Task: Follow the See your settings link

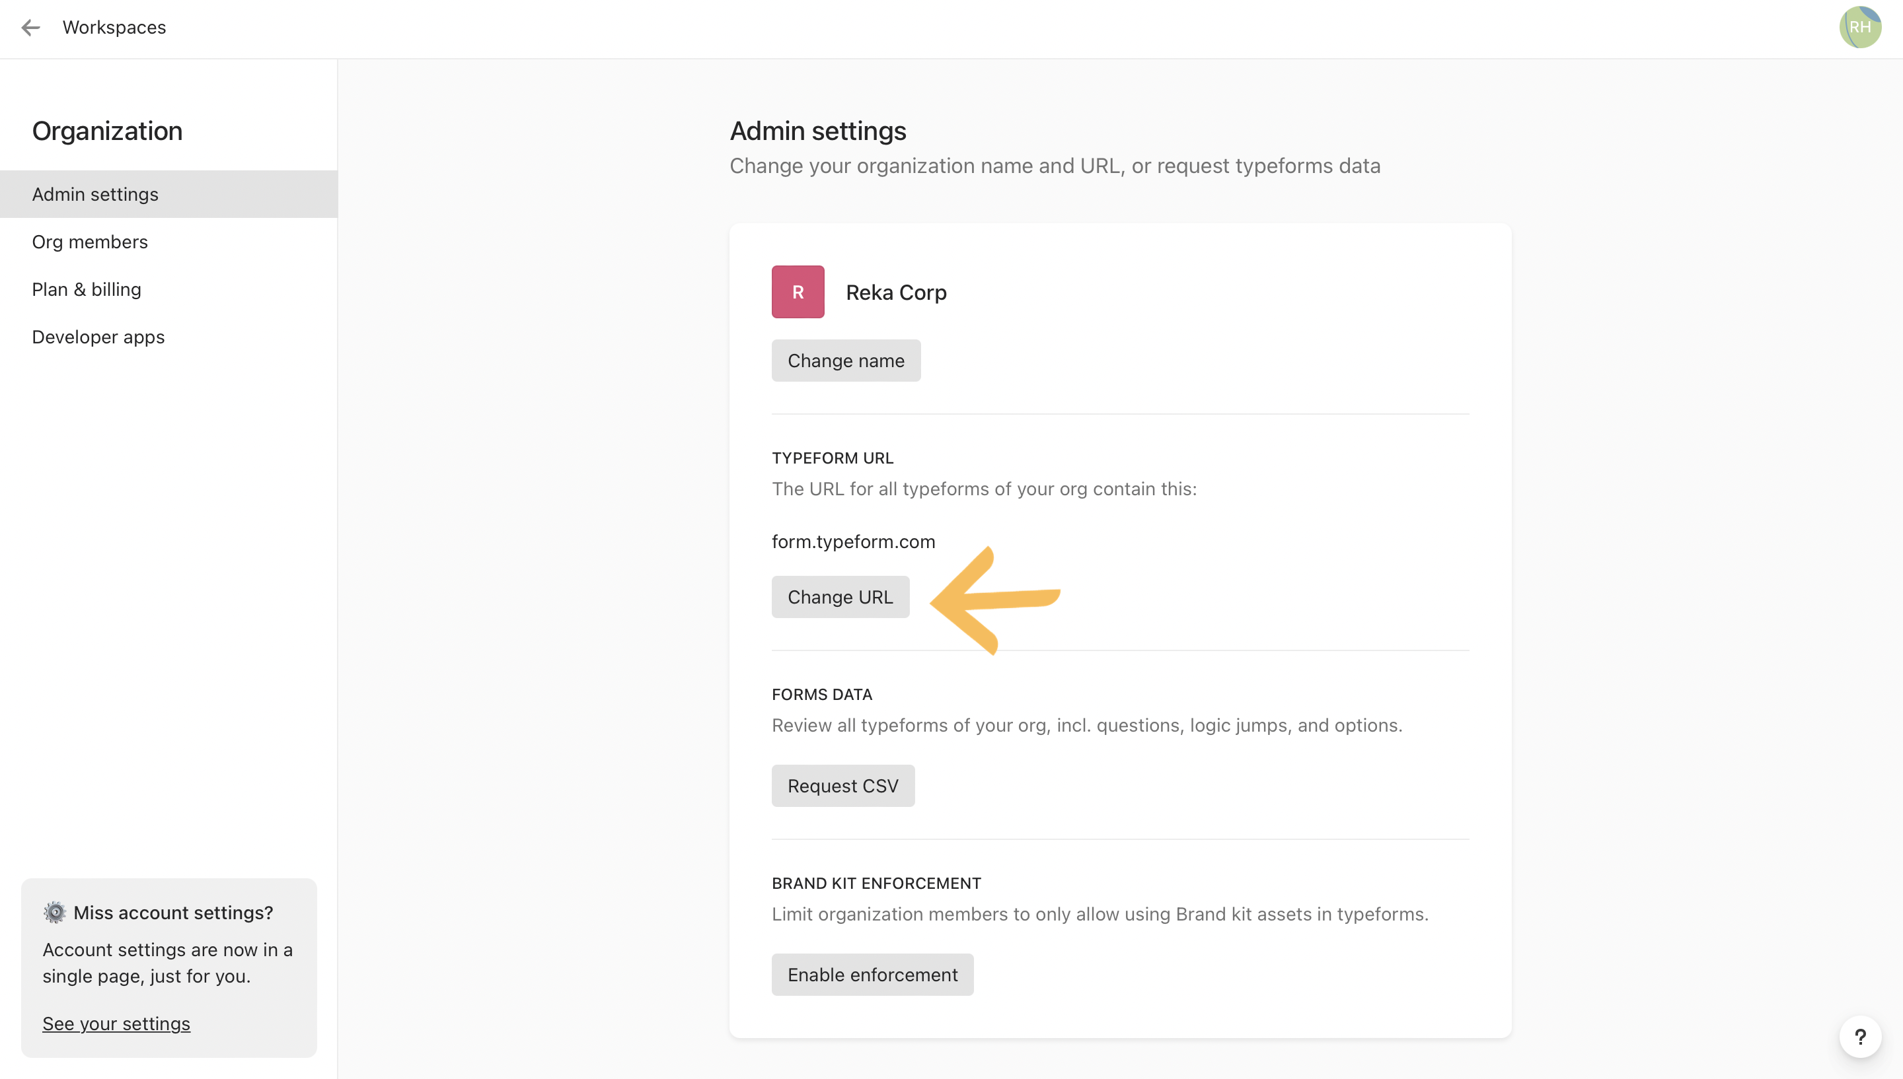Action: 116,1024
